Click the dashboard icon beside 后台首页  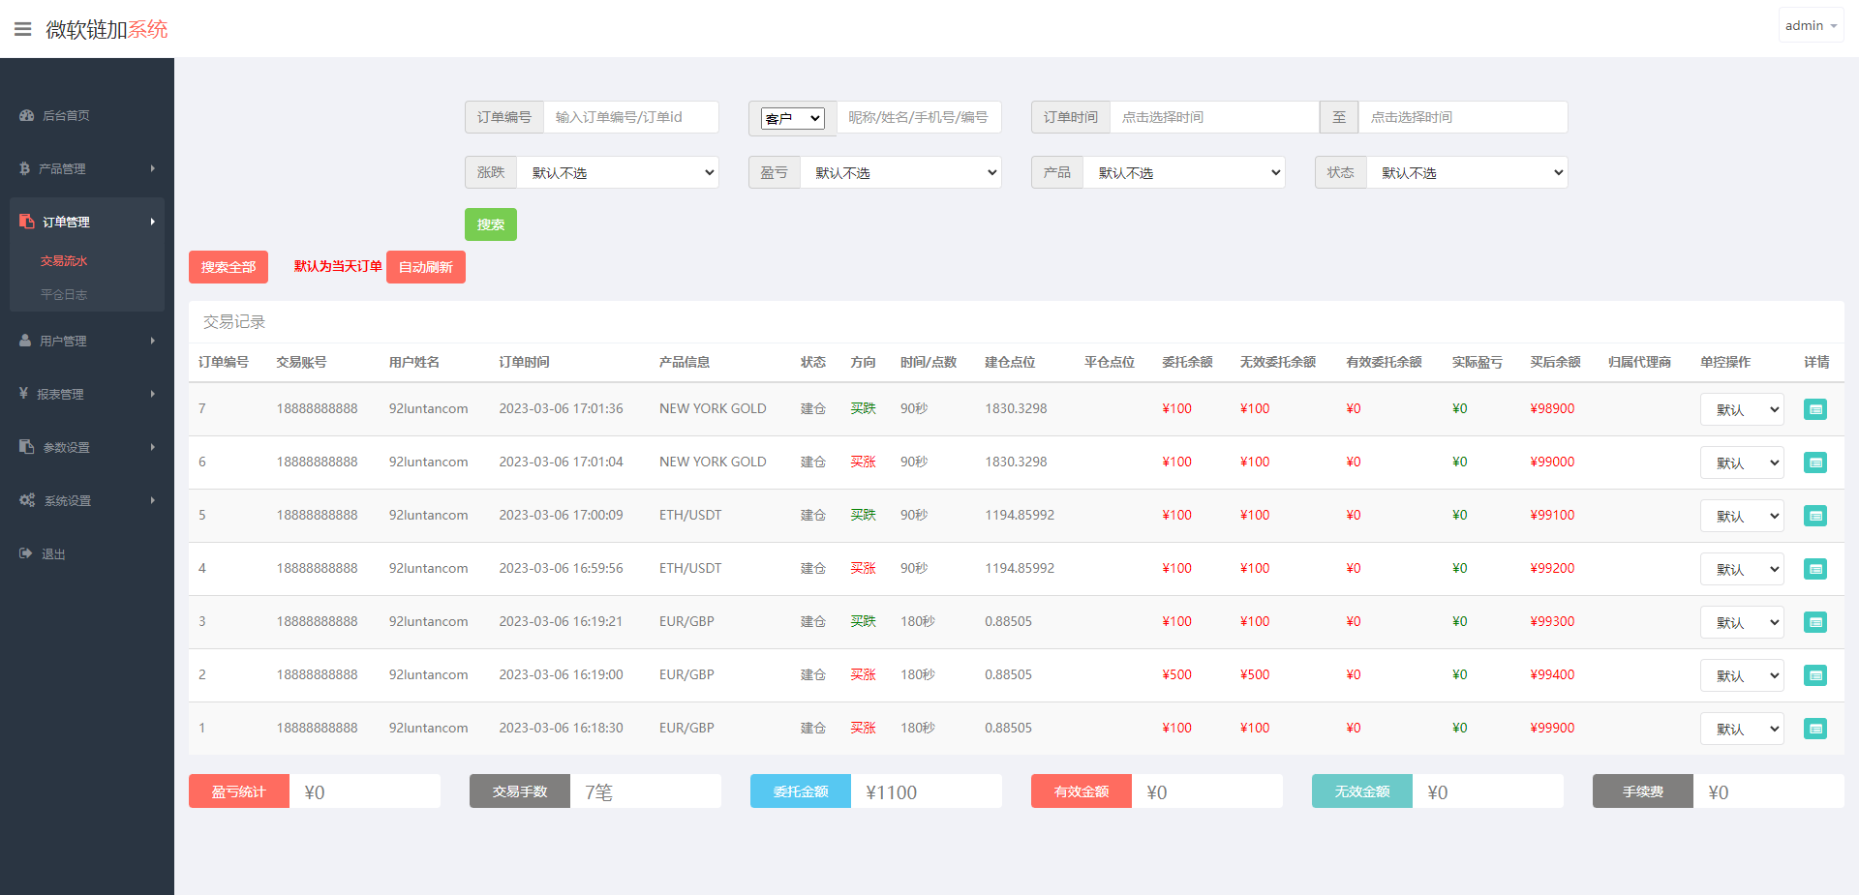click(x=26, y=115)
